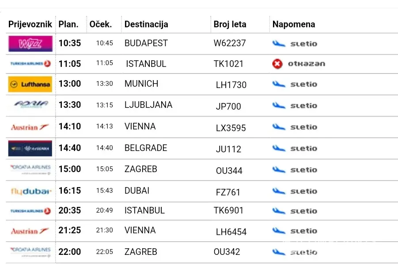Click the landed plane icon for FZ761
The height and width of the screenshot is (265, 398).
(x=279, y=191)
